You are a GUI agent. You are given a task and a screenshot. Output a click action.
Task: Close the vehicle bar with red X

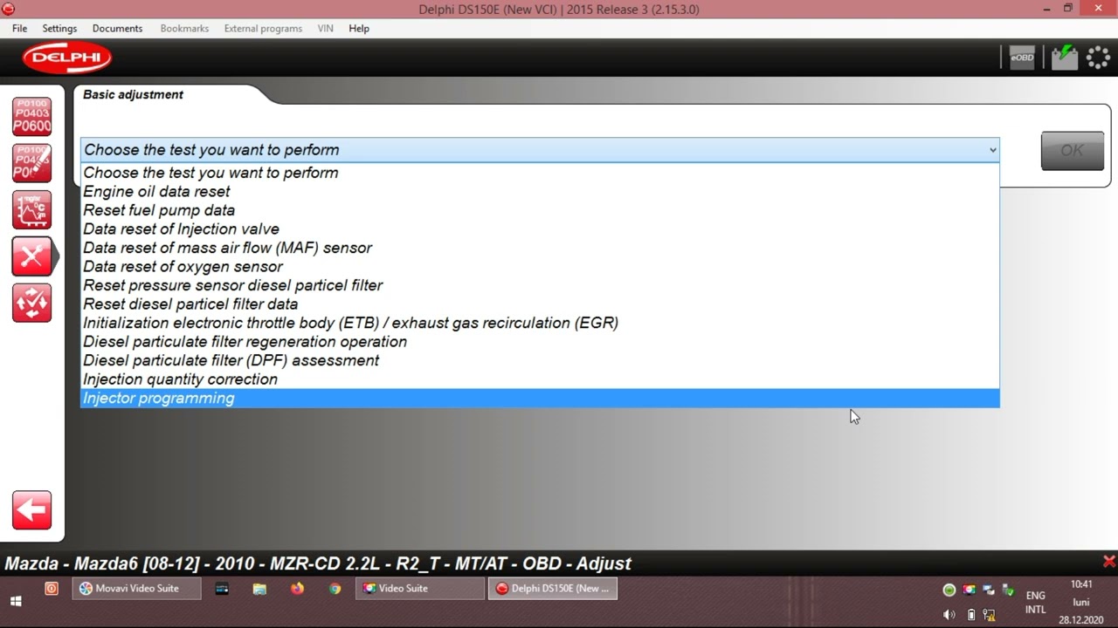pyautogui.click(x=1108, y=562)
